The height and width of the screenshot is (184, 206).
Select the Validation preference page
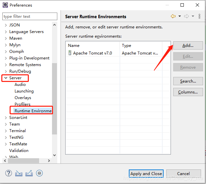click(19, 150)
